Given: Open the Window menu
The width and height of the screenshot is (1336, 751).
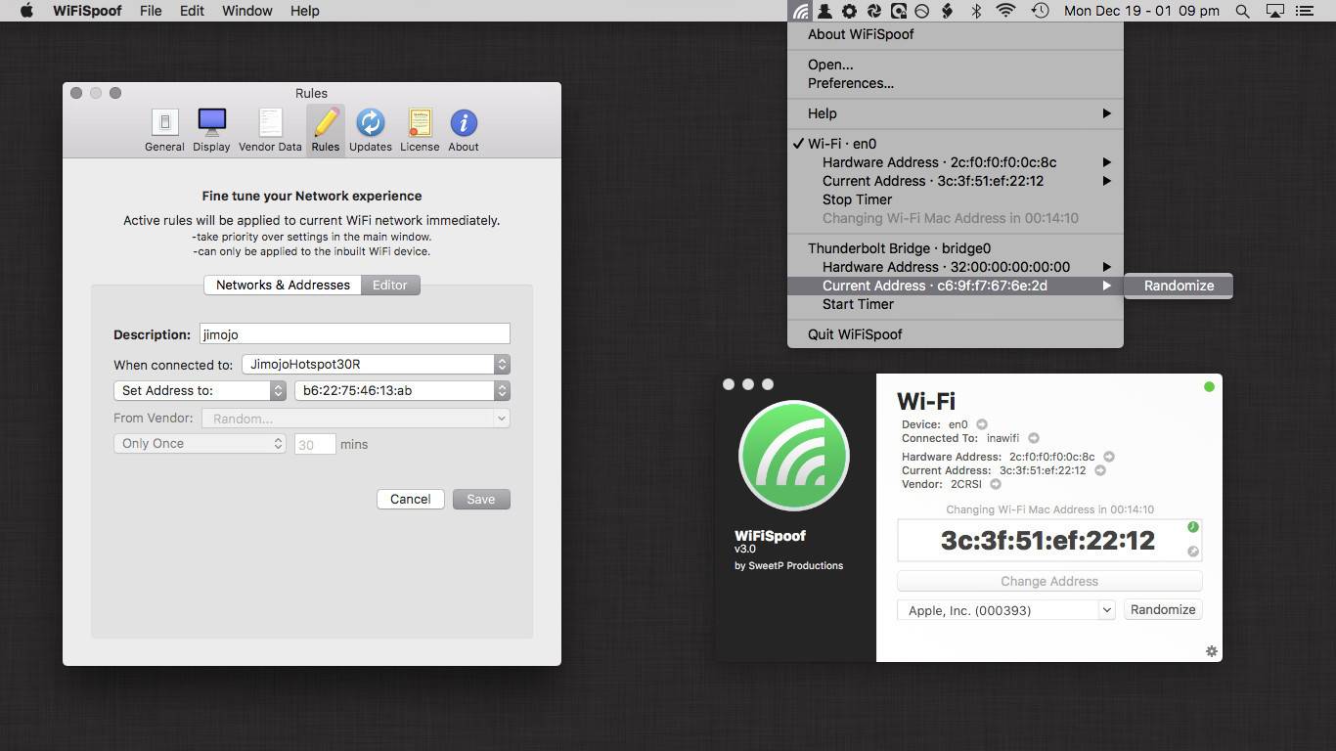Looking at the screenshot, I should click(x=247, y=11).
